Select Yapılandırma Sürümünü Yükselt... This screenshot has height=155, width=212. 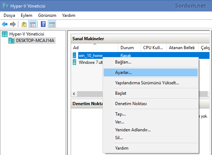click(151, 83)
